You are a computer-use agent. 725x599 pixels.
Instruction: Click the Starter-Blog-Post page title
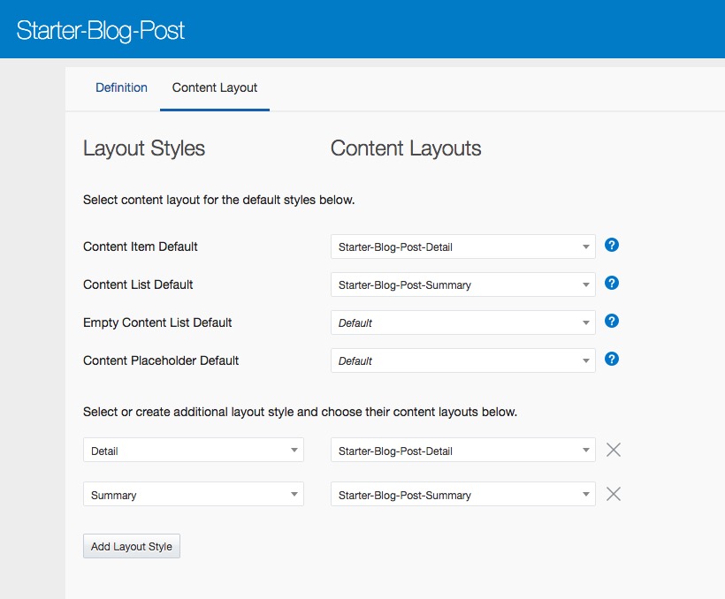pos(101,30)
